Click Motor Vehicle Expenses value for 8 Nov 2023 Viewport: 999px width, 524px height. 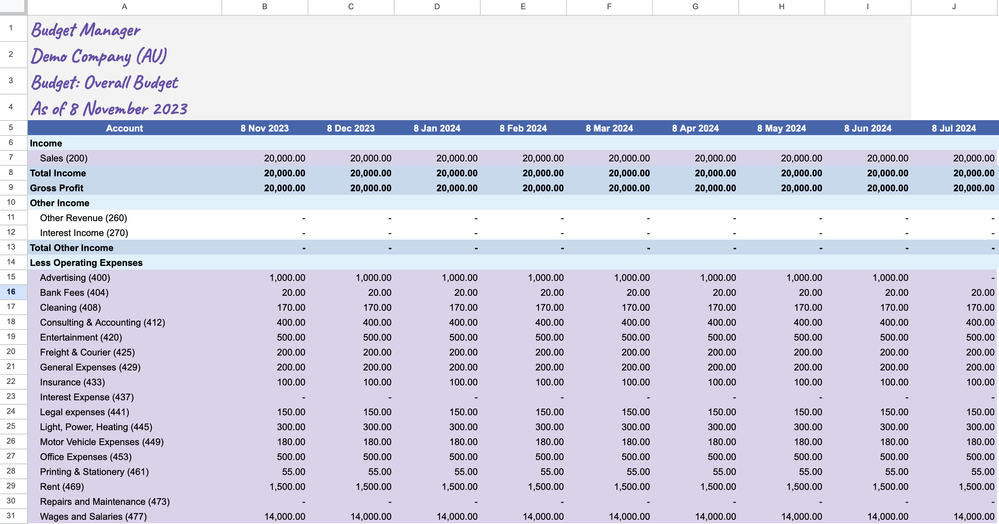click(265, 442)
